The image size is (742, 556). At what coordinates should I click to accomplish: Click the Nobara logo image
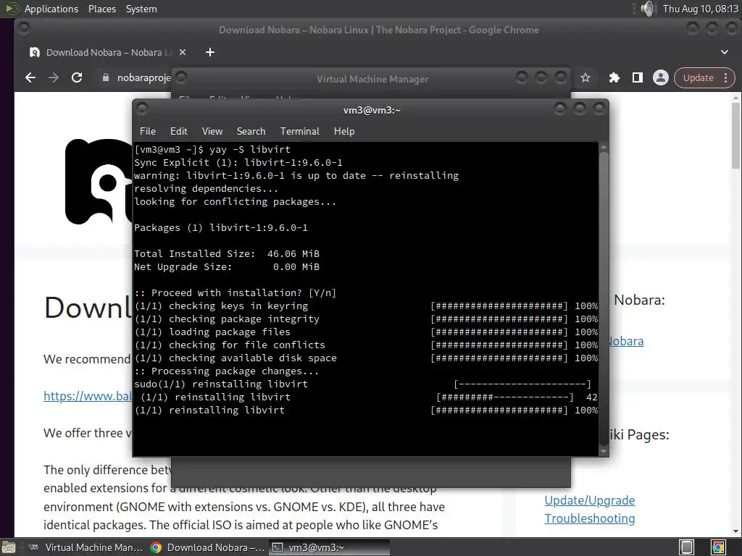point(99,181)
